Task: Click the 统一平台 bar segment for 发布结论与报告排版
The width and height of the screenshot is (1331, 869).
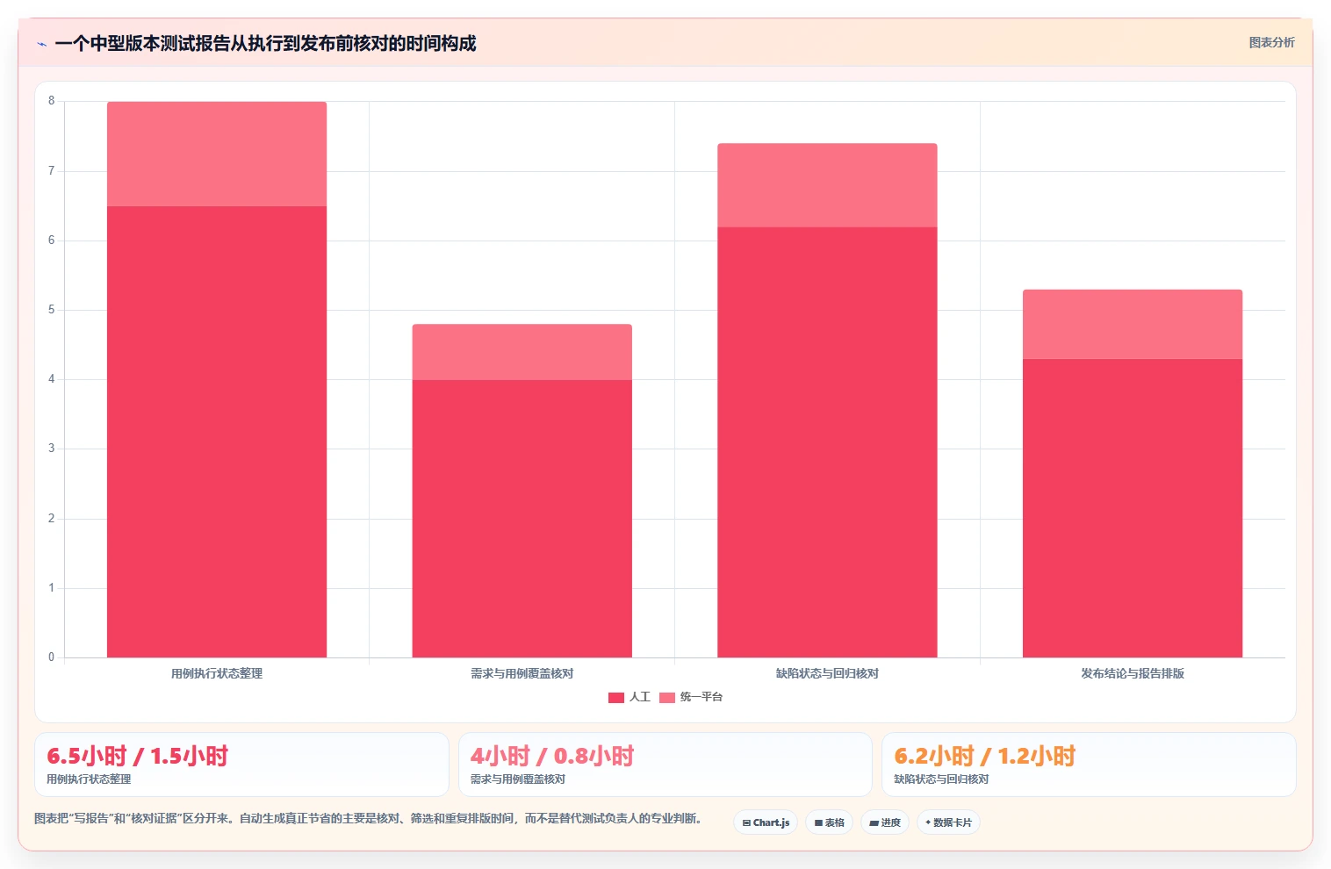Action: pyautogui.click(x=1133, y=324)
